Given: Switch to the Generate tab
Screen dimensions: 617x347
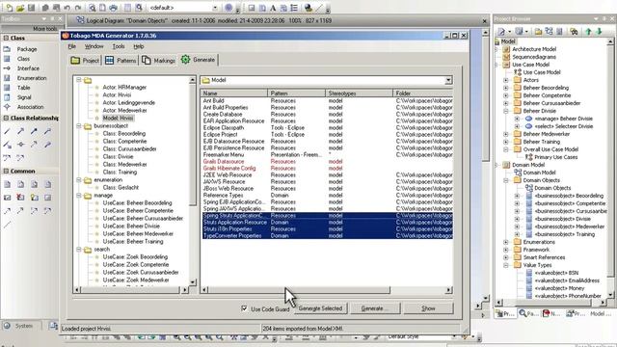Looking at the screenshot, I should [x=198, y=60].
